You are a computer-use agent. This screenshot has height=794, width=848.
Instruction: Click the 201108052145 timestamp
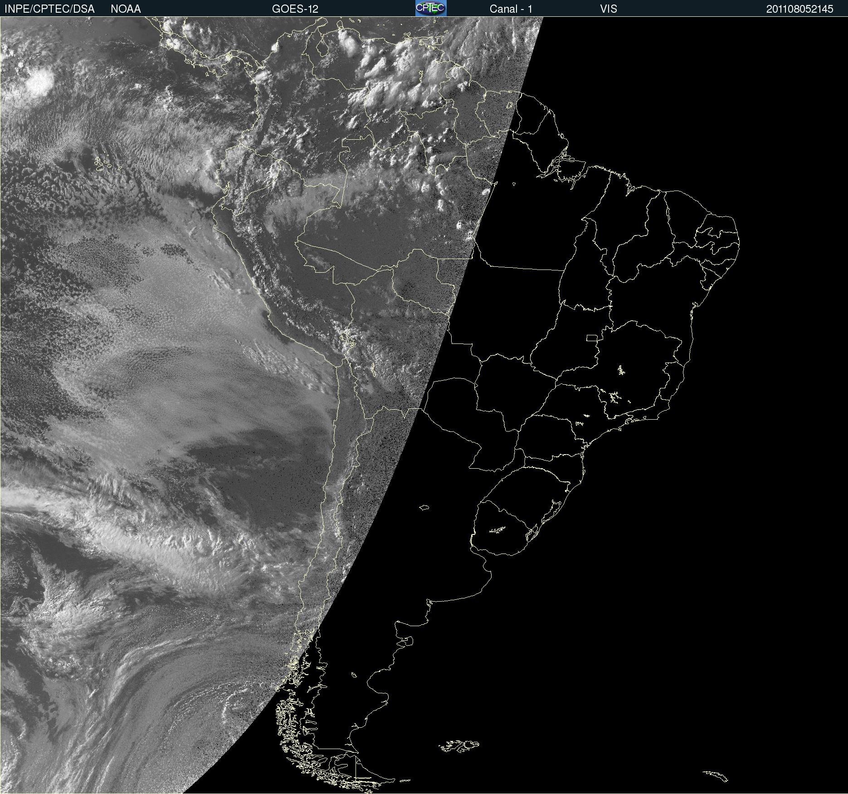pyautogui.click(x=800, y=9)
